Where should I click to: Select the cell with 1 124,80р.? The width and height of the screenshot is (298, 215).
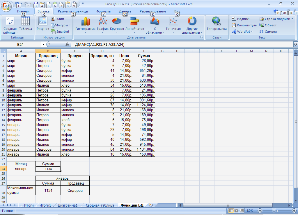[144, 105]
